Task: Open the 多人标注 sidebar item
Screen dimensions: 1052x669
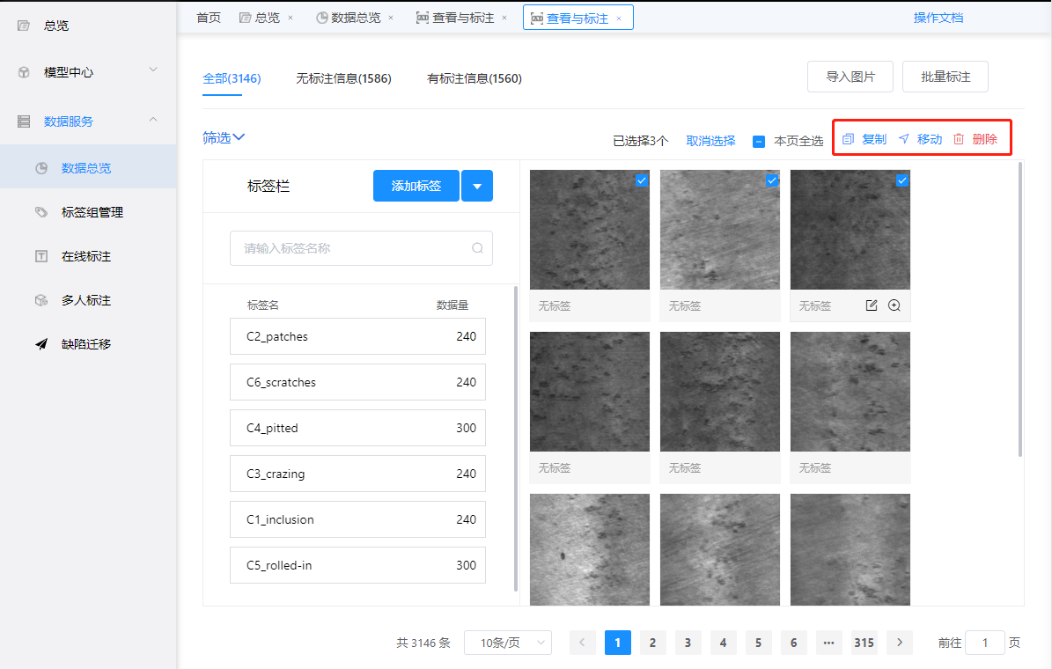Action: pos(88,300)
